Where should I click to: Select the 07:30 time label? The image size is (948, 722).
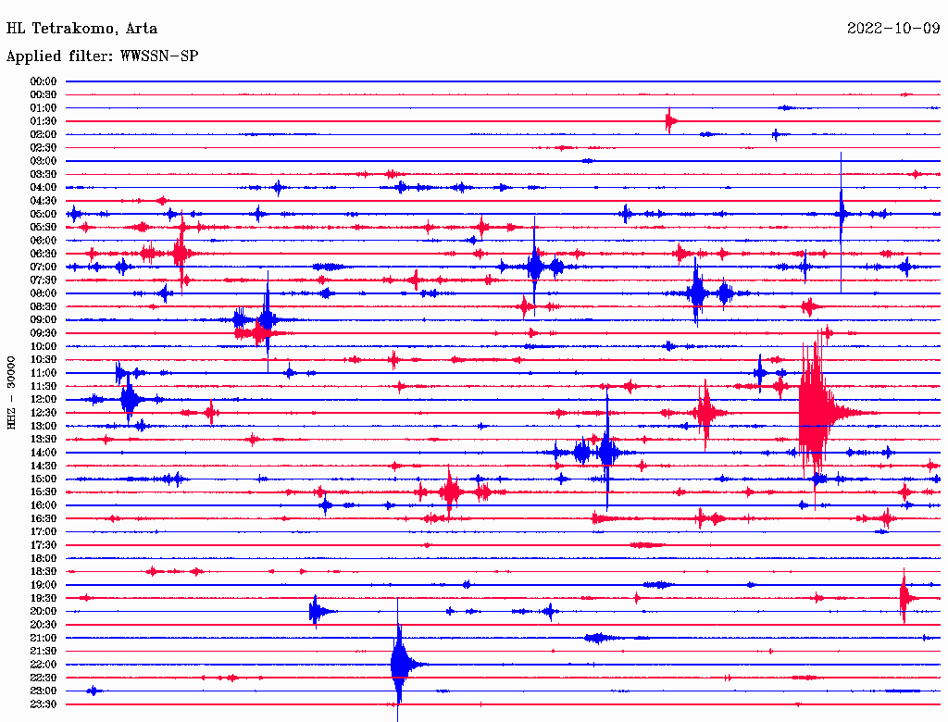tap(44, 280)
